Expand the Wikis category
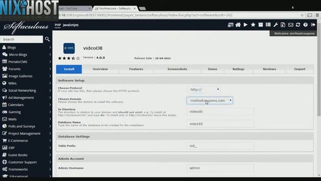Image resolution: width=321 pixels, height=181 pixels. tap(26, 83)
